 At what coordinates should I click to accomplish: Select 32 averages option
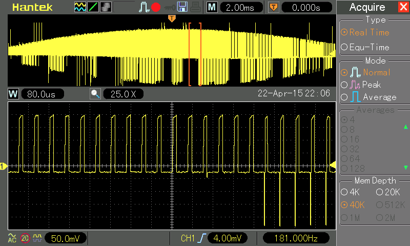(350, 149)
